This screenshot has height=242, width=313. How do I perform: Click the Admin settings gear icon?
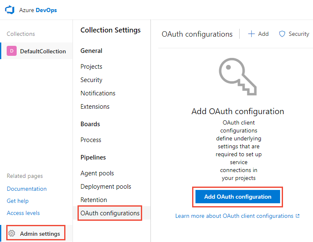(12, 234)
